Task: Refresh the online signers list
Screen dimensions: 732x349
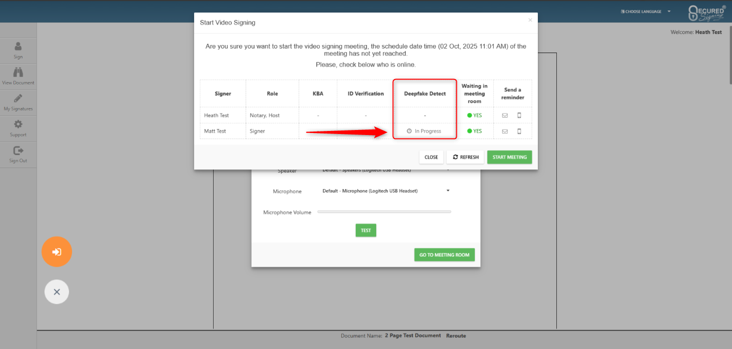Action: (x=465, y=157)
